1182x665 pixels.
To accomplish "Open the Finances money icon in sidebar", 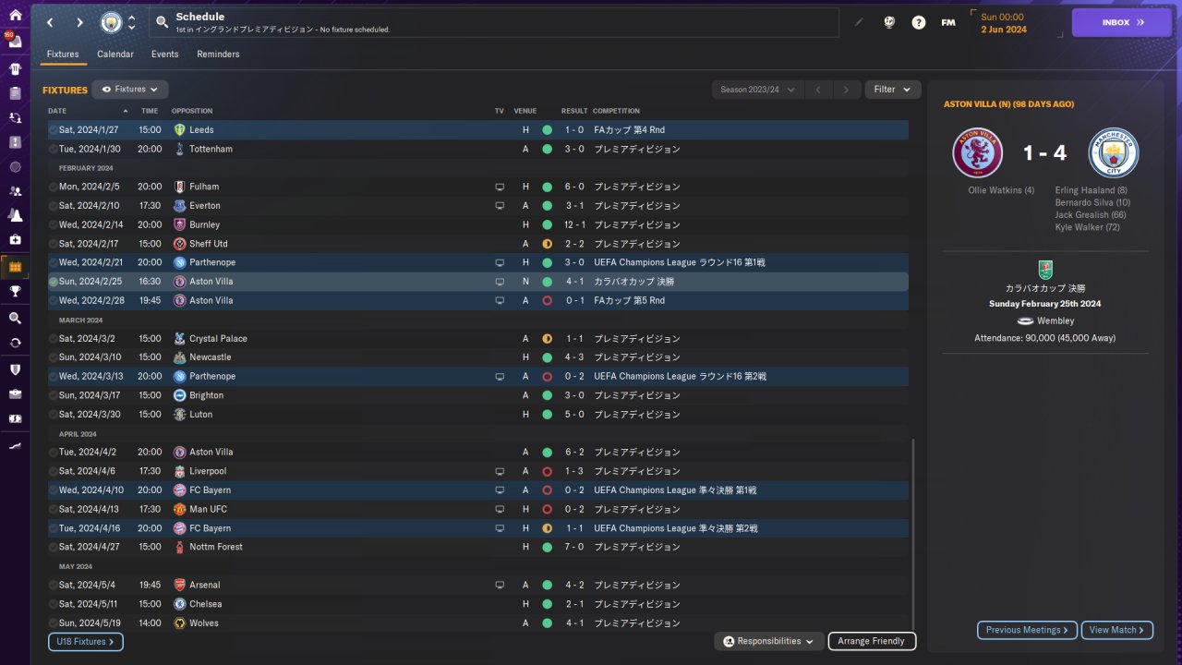I will [15, 418].
